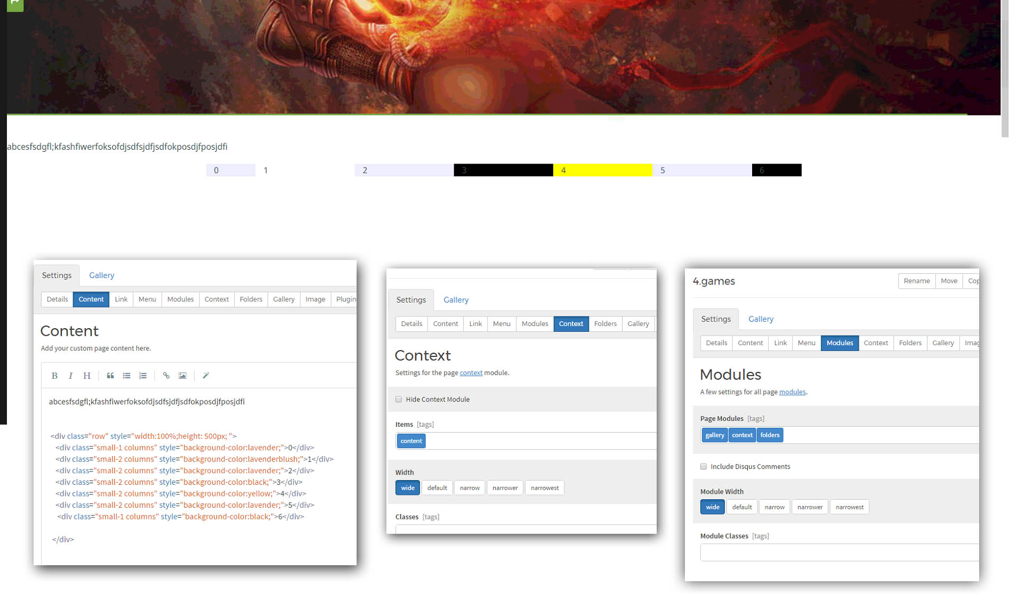Click the magic wand editor icon
Screen dimensions: 1009x594
point(206,376)
